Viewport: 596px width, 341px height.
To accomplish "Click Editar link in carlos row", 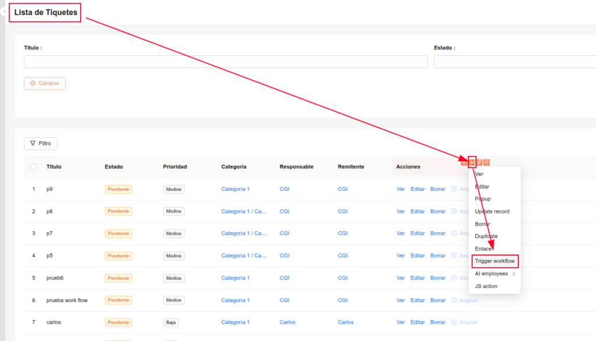I will tap(417, 322).
